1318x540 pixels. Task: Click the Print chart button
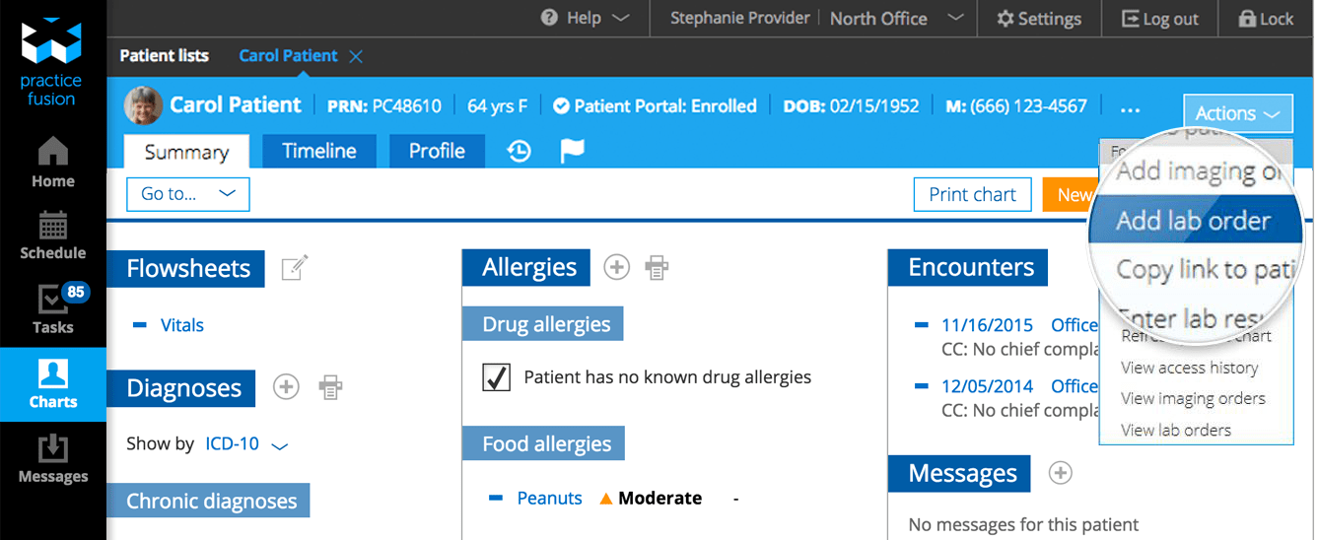(x=972, y=195)
